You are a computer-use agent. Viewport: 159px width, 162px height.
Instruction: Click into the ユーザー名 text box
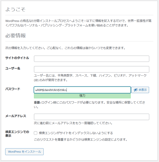point(92,69)
